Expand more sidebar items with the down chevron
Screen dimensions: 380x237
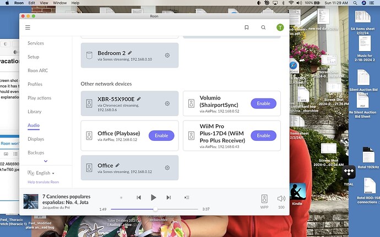coord(46,161)
